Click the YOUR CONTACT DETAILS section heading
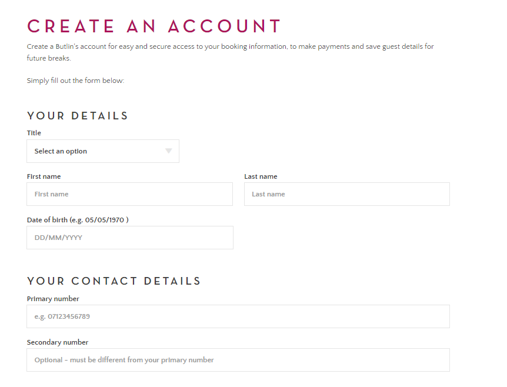Image resolution: width=507 pixels, height=387 pixels. coord(114,281)
